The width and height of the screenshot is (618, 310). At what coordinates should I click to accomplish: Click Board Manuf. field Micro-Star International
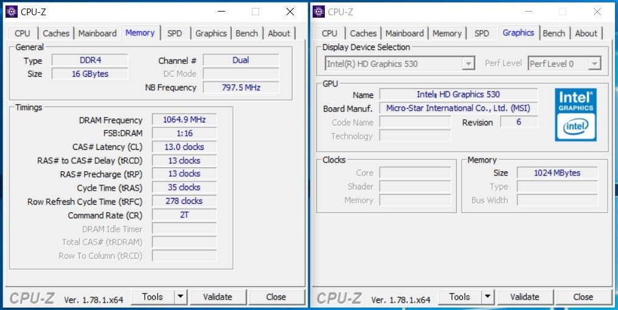coord(459,108)
